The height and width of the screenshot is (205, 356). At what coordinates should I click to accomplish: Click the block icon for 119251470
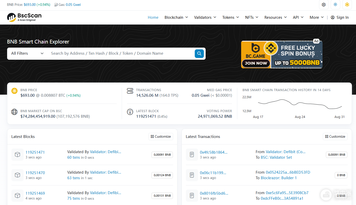pyautogui.click(x=17, y=175)
